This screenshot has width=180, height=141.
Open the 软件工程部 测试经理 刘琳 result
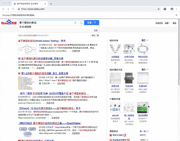(x=53, y=93)
